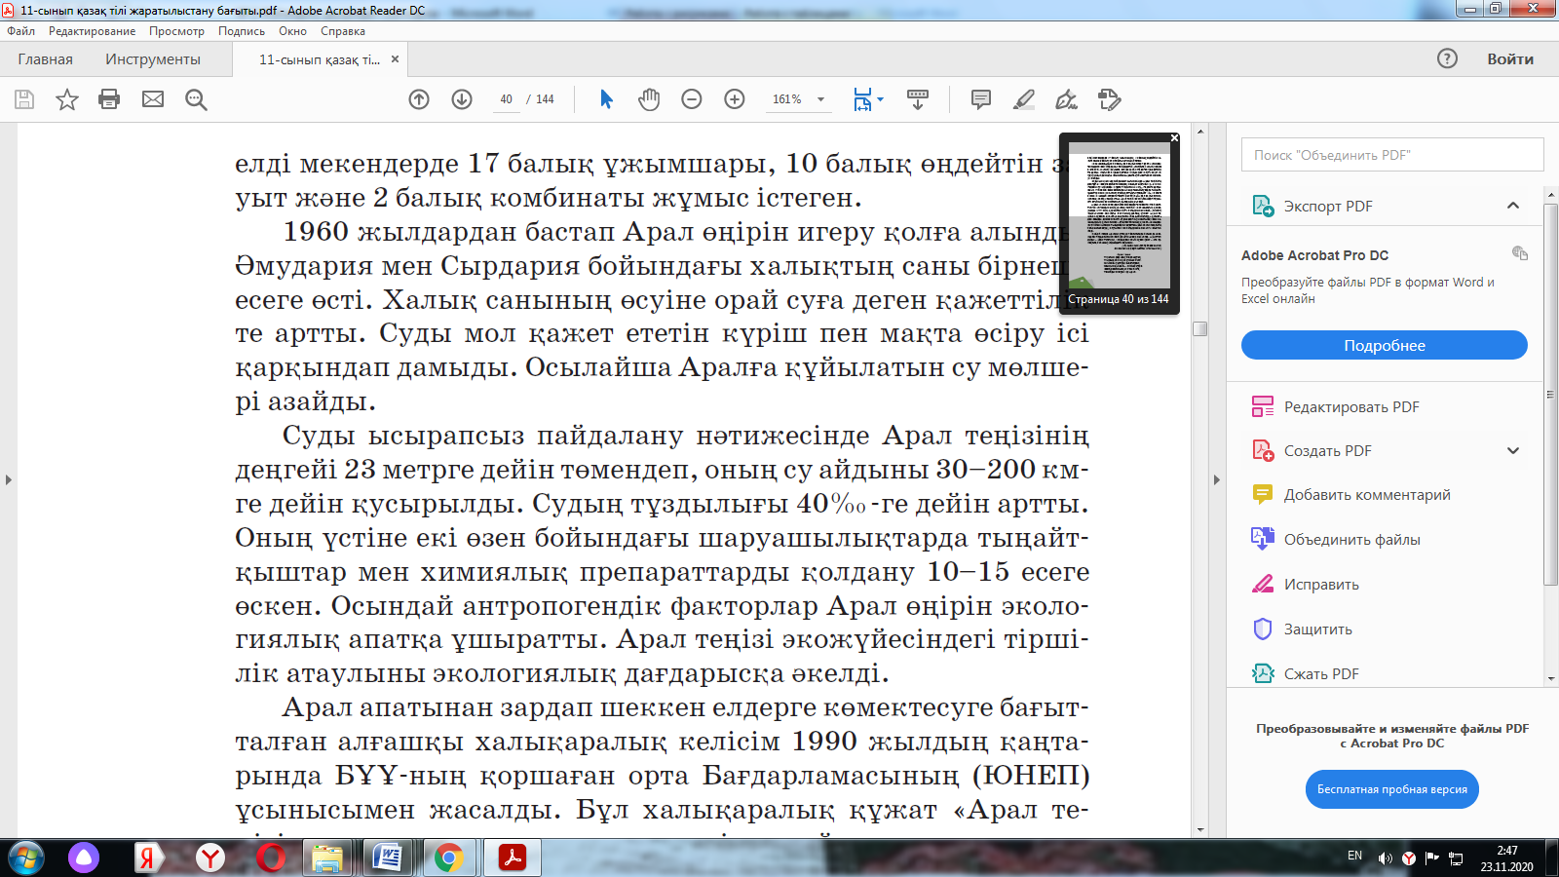Click the document vertical scrollbar thumb
The height and width of the screenshot is (877, 1559).
point(1200,328)
